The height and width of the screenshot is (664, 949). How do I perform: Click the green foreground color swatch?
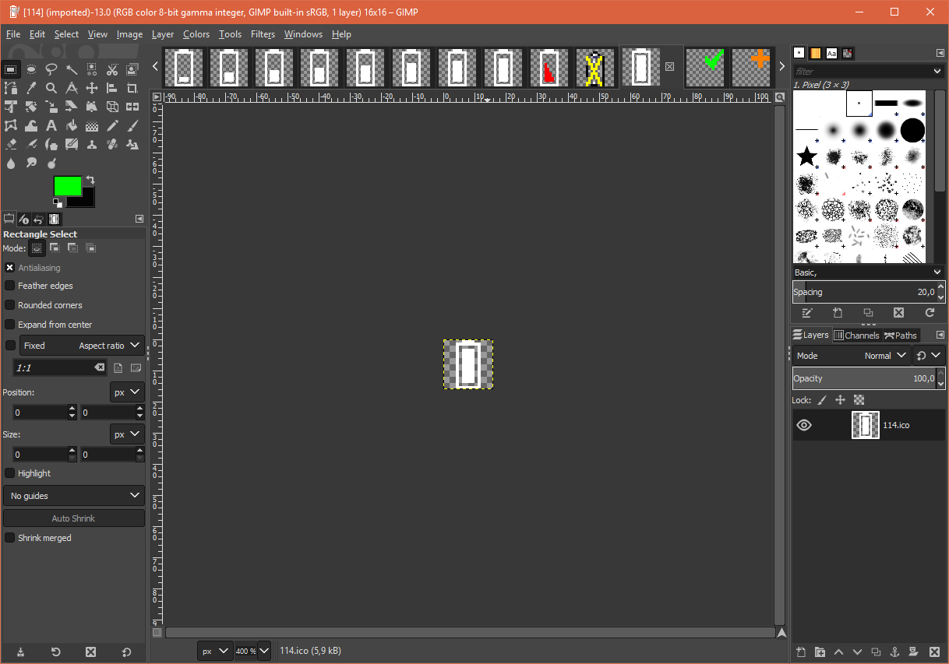67,186
